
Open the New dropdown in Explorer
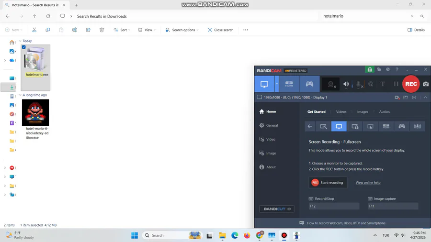point(14,30)
